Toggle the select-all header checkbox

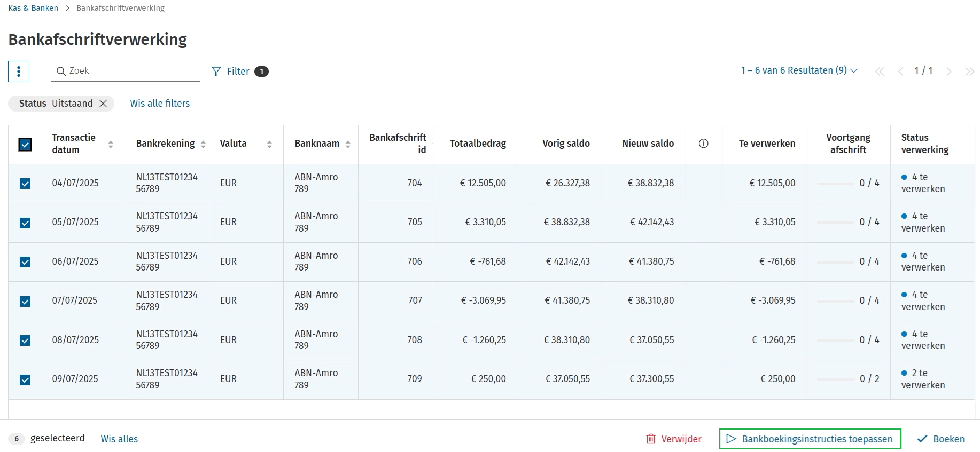pos(25,145)
